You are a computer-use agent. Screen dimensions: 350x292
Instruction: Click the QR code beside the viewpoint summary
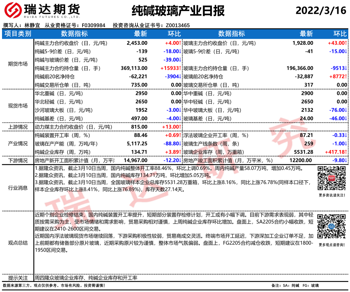[x=331, y=227]
